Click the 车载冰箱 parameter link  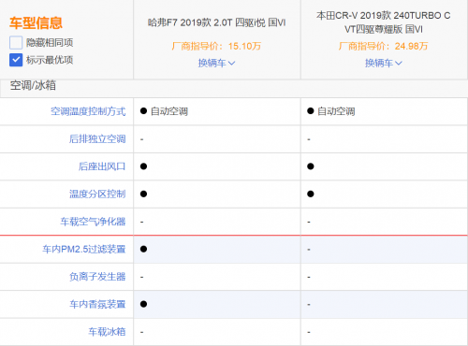[107, 332]
